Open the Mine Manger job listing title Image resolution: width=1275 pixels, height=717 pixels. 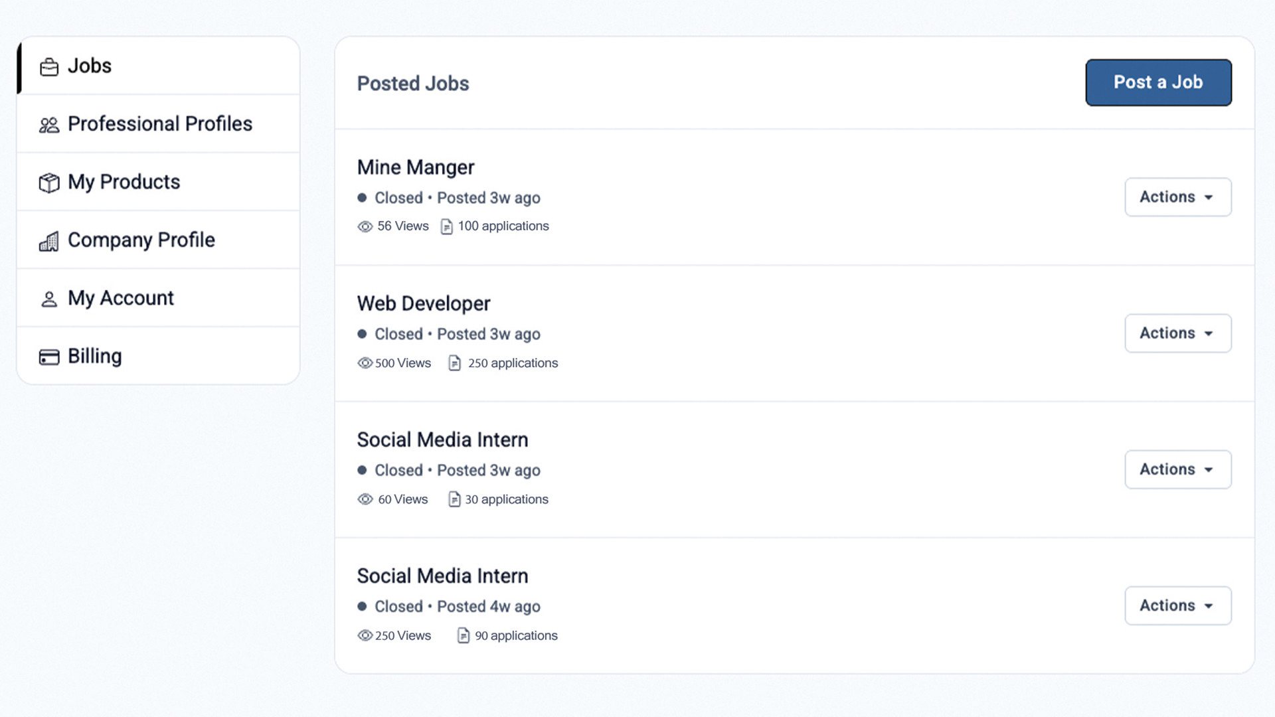416,168
